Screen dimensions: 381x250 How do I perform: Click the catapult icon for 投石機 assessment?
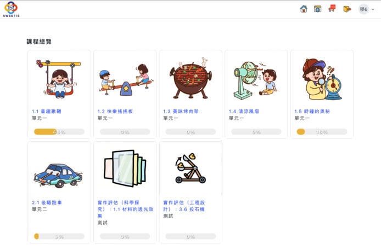pos(190,168)
